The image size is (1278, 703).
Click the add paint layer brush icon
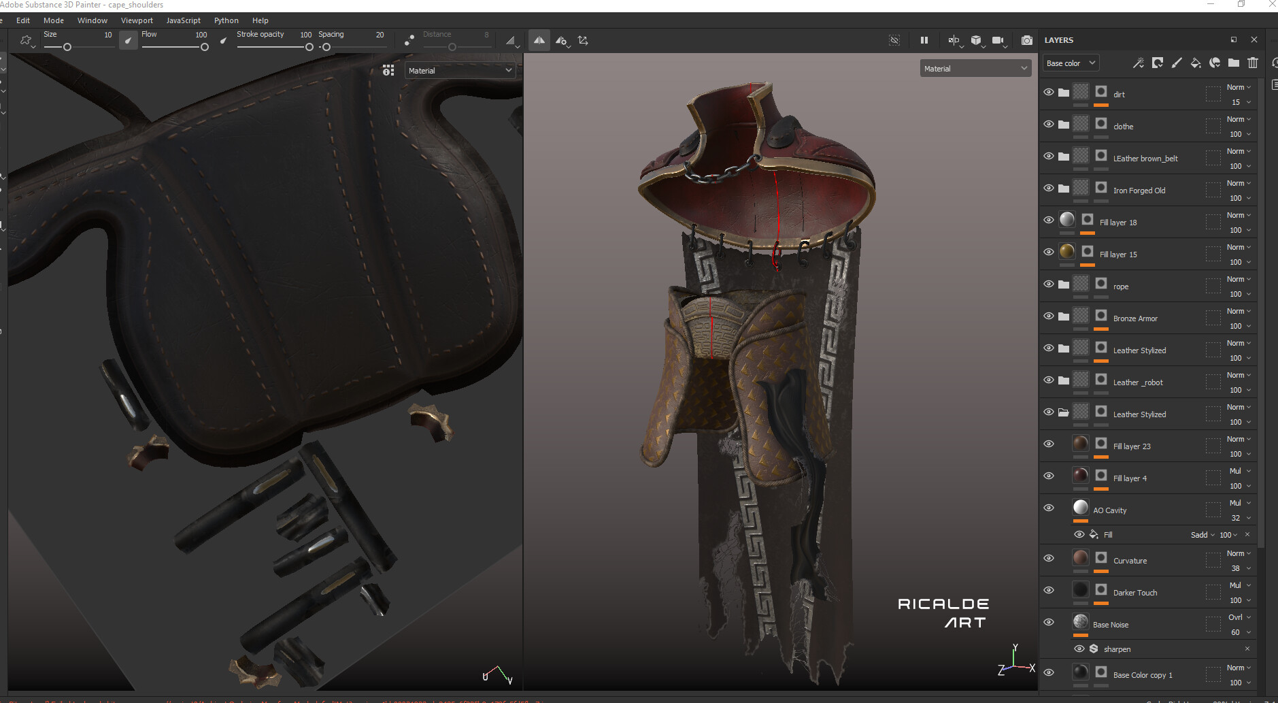(x=1176, y=63)
